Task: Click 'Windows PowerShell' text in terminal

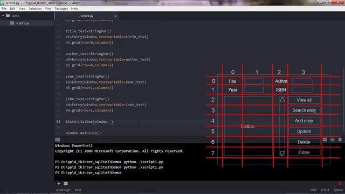Action: [74, 145]
